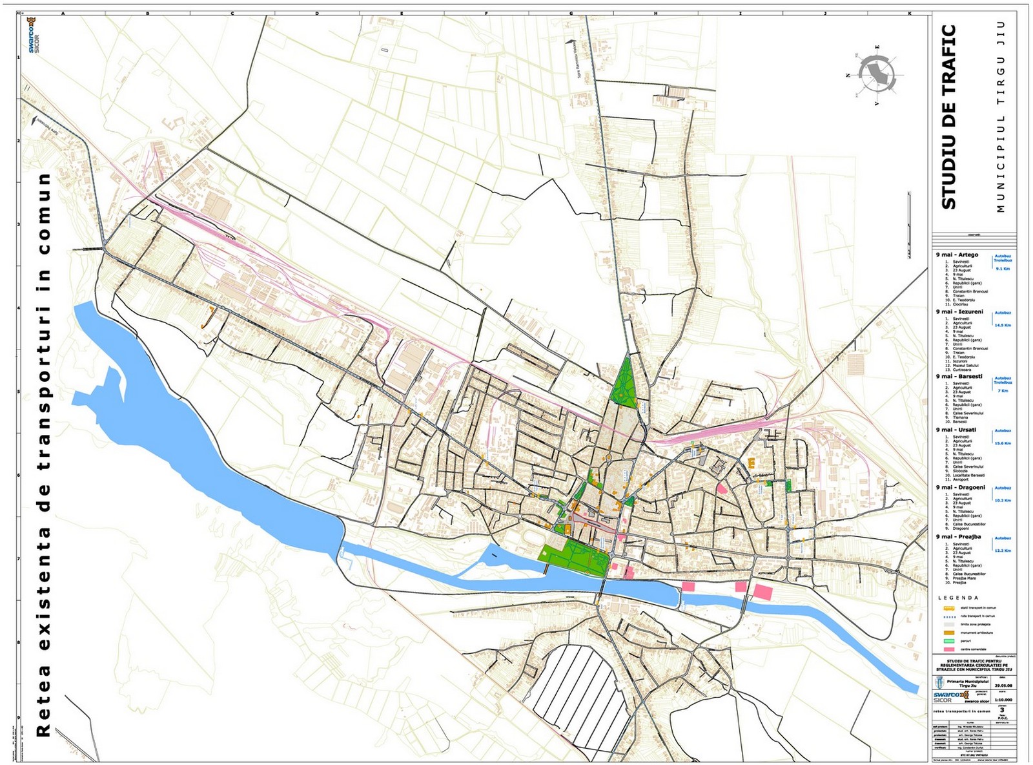1033x765 pixels.
Task: Click the "9 mai - Artego" route heading
Action: pyautogui.click(x=957, y=255)
